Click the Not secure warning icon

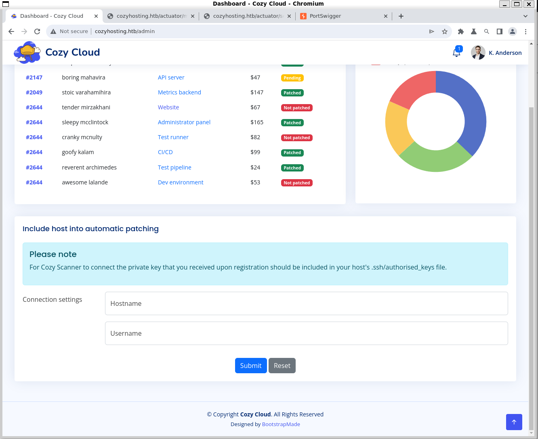[53, 31]
